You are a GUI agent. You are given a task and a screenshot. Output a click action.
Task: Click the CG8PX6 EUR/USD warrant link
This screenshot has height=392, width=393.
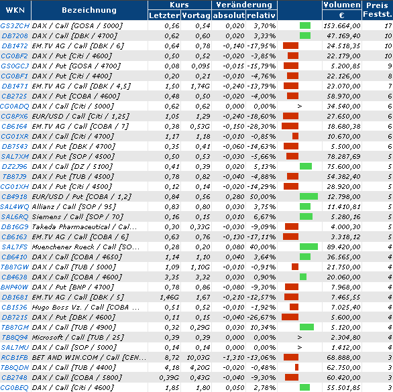[x=15, y=116]
